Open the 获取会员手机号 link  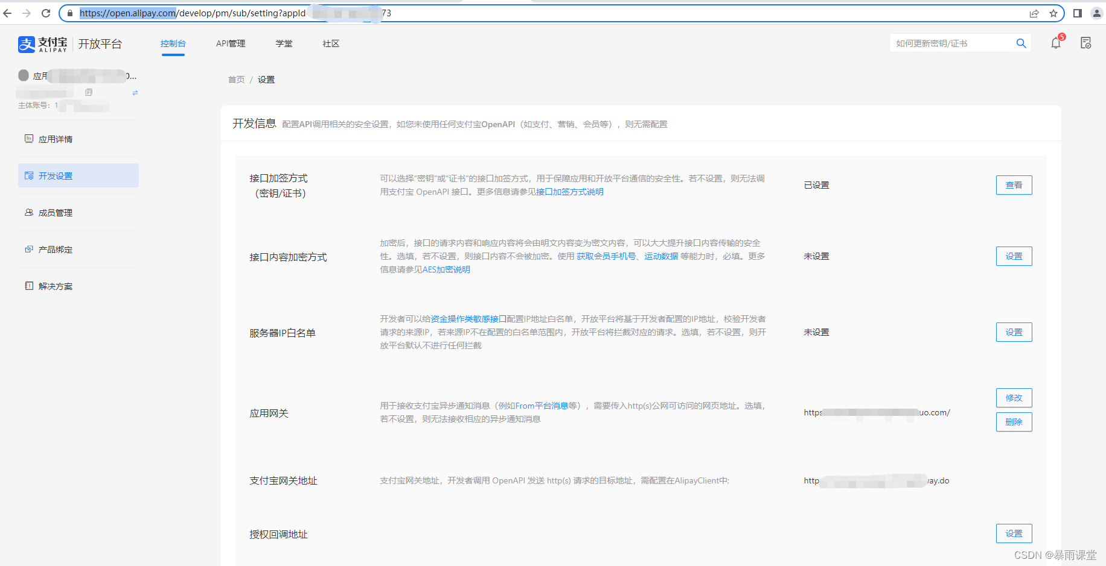(x=606, y=256)
